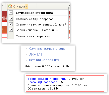This screenshot has height=95, width=109.
Task: Select Время исполнения страницы menu text
Action: pyautogui.click(x=37, y=30)
